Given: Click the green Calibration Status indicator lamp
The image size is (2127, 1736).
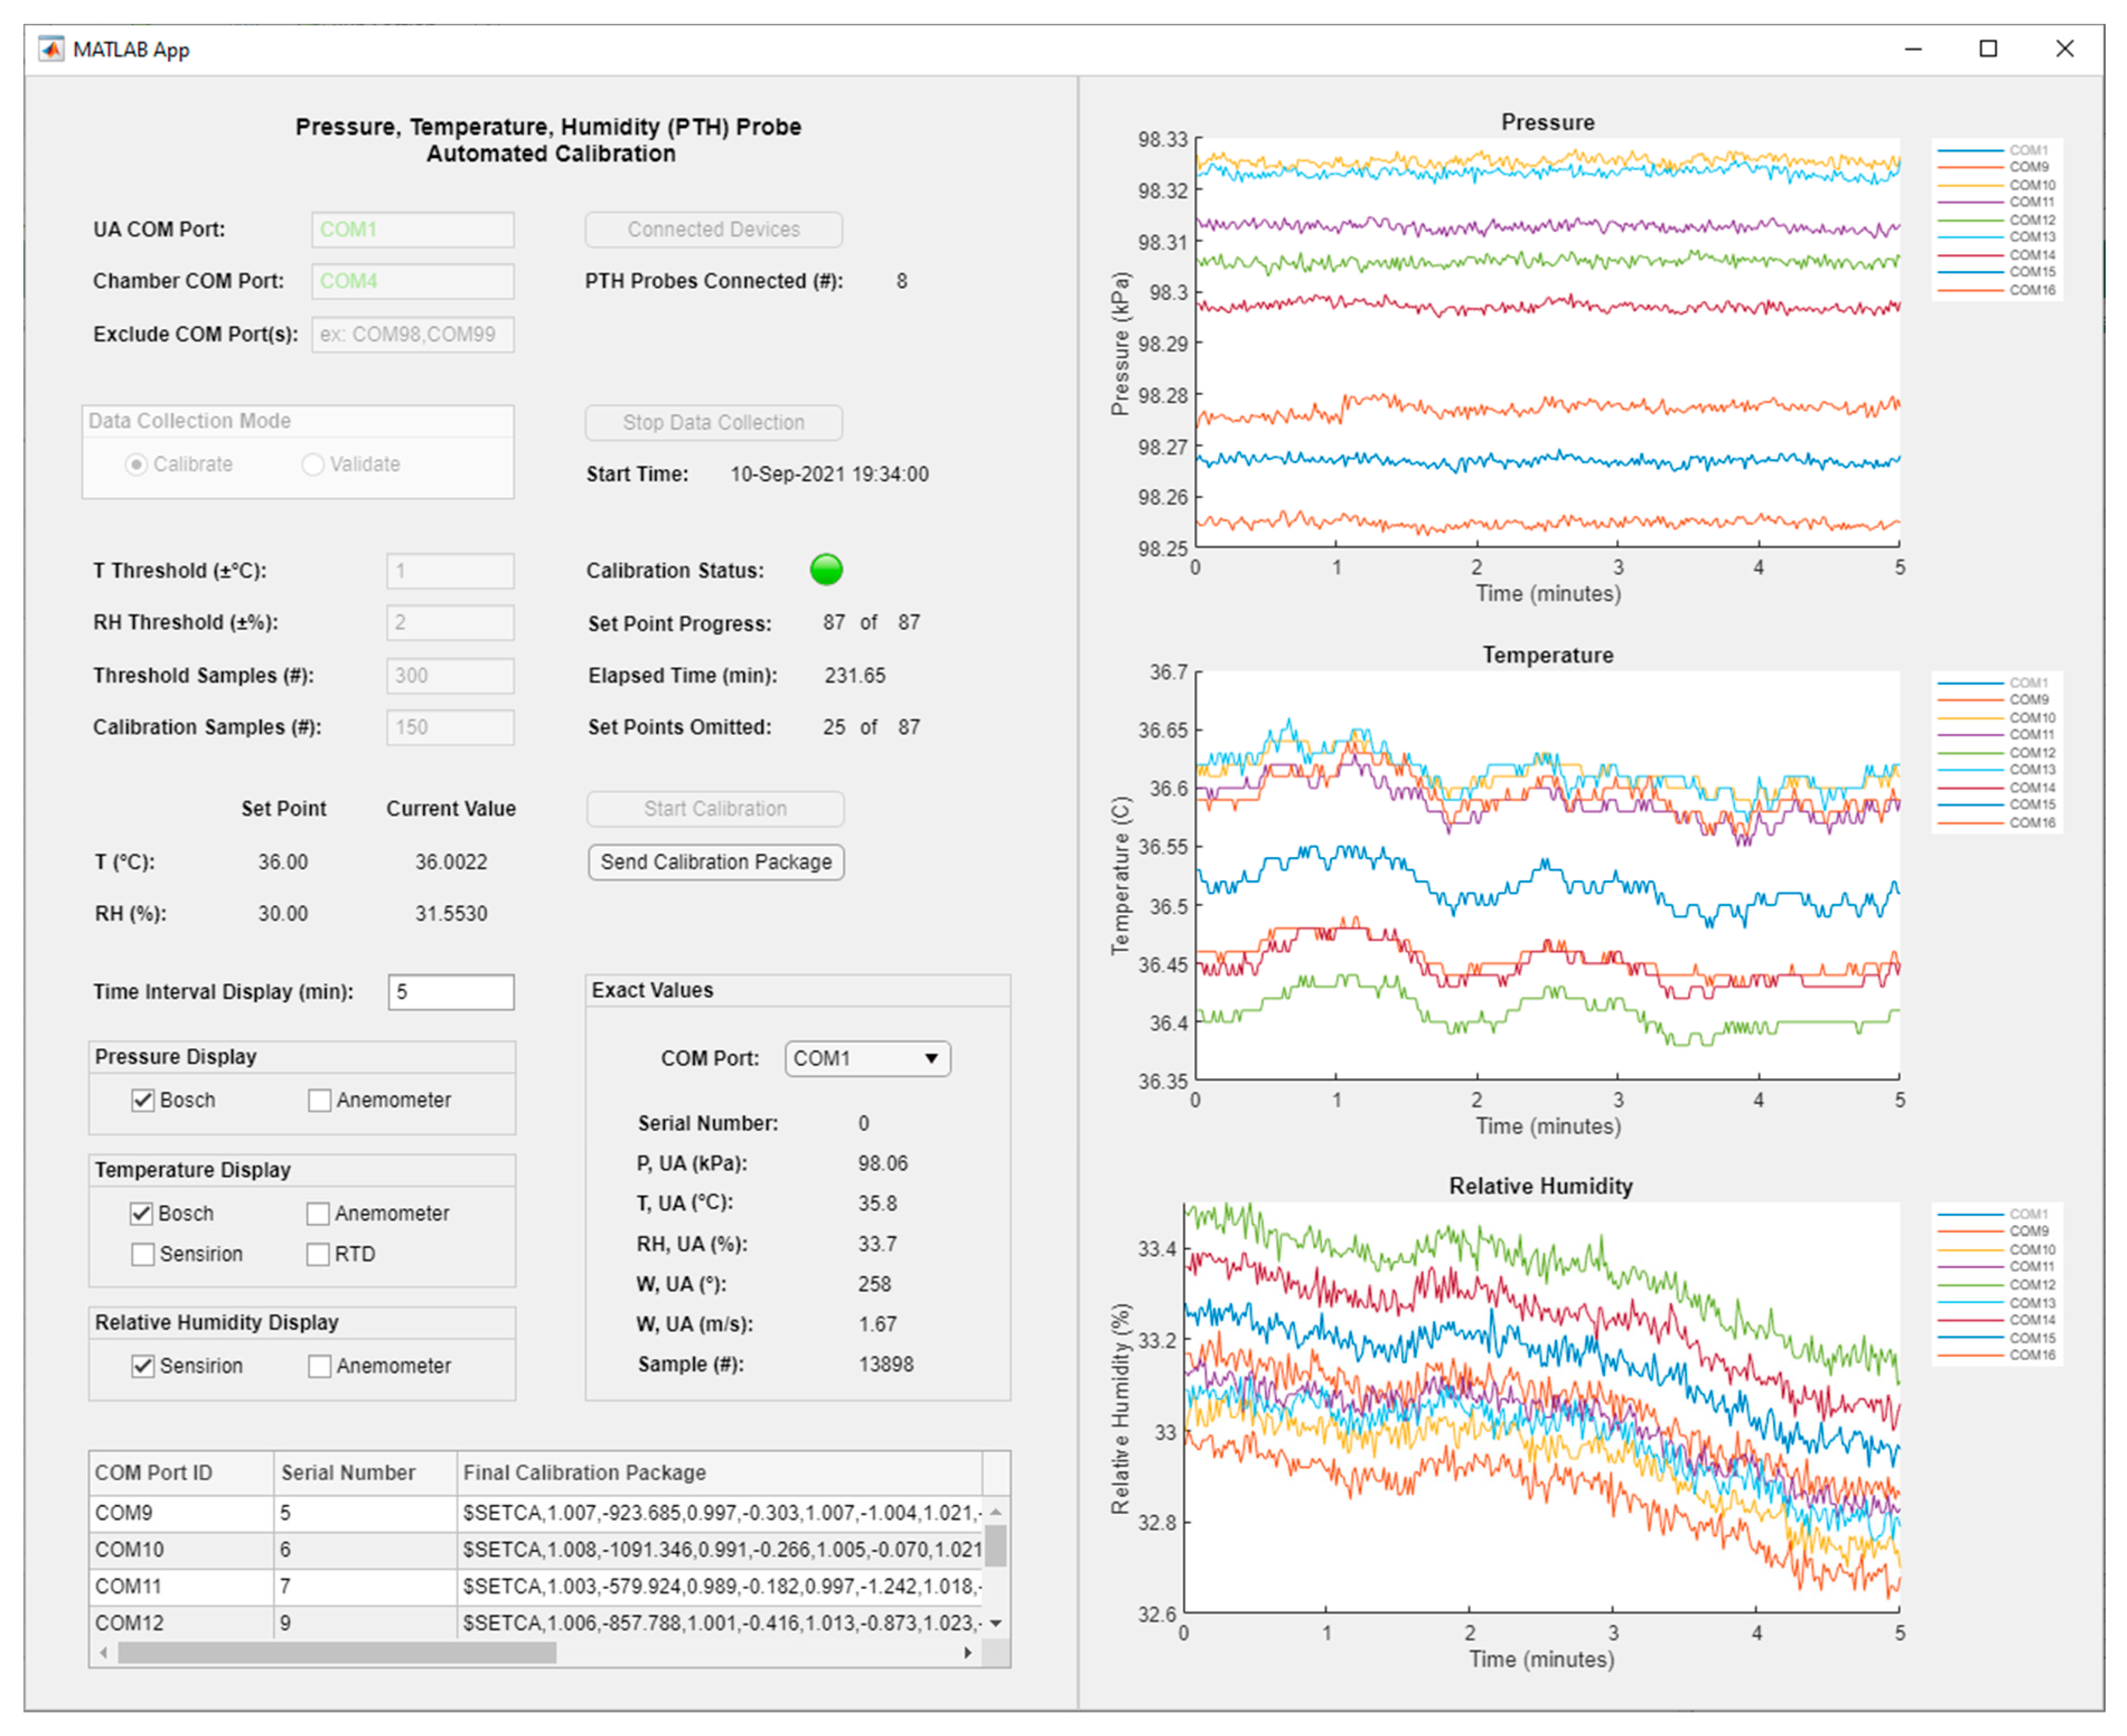Looking at the screenshot, I should point(826,570).
